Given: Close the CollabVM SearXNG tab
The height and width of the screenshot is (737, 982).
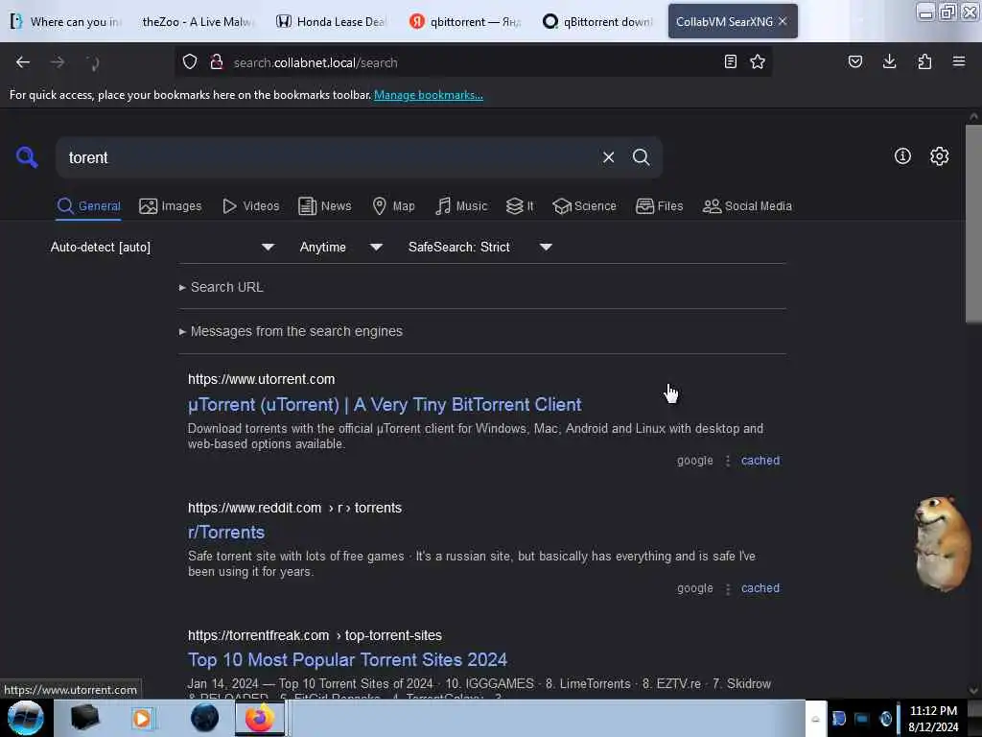Looking at the screenshot, I should (783, 21).
